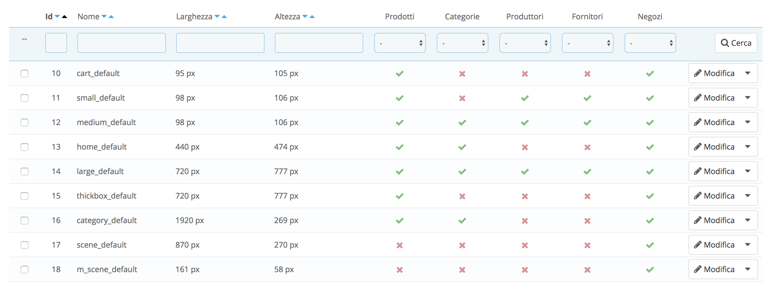
Task: Select the cart_default row checkbox
Action: 25,74
